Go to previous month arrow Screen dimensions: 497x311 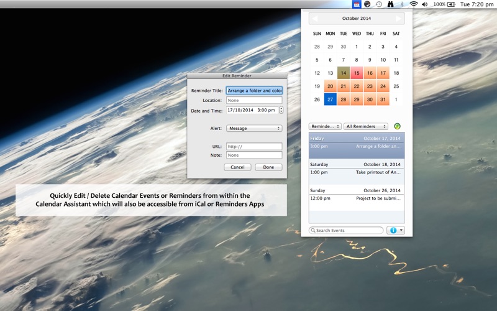[x=315, y=19]
